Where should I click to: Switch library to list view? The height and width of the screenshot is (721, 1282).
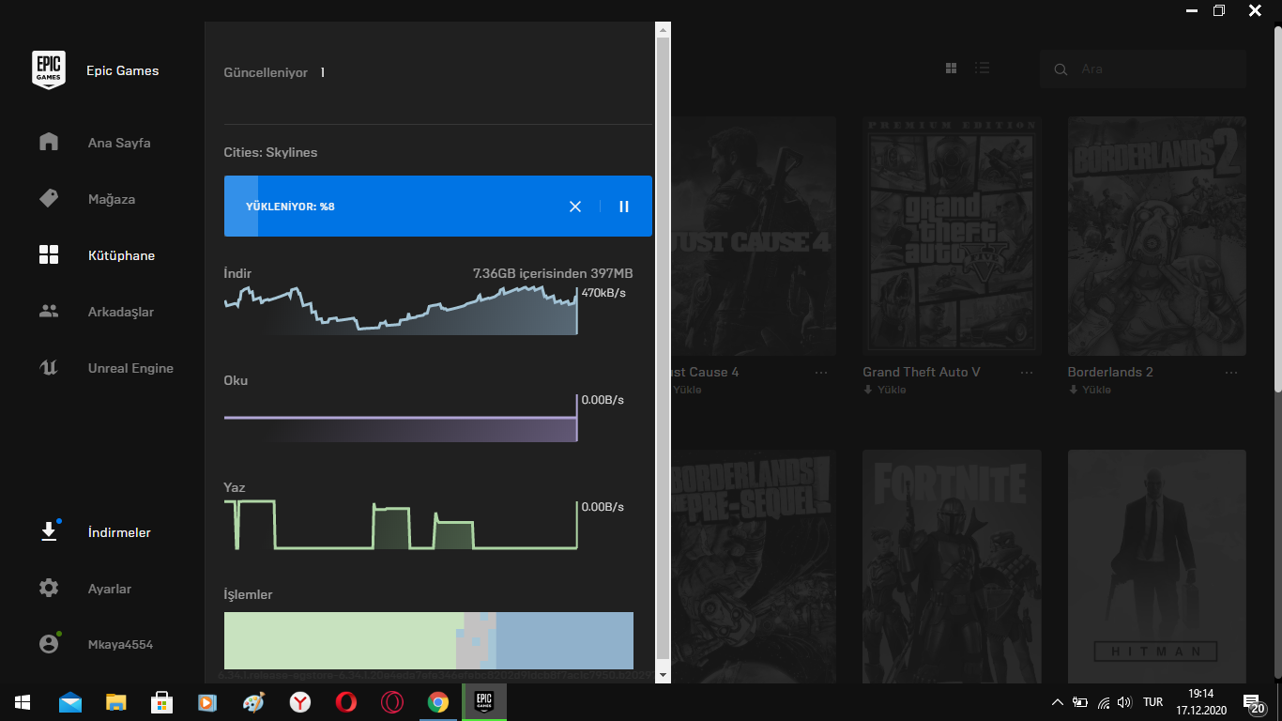(983, 69)
